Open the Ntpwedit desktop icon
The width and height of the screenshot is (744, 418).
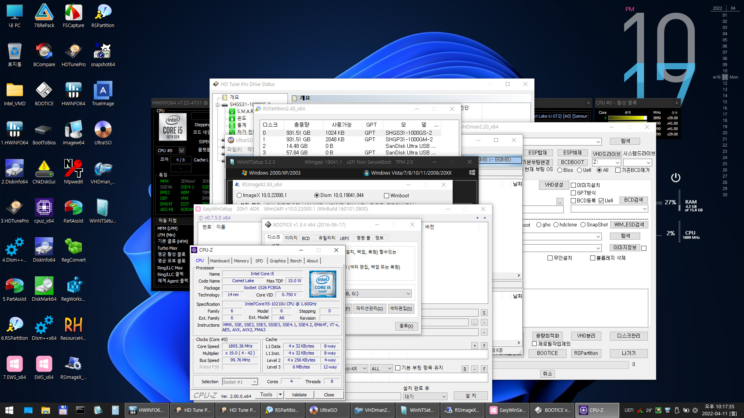click(73, 172)
